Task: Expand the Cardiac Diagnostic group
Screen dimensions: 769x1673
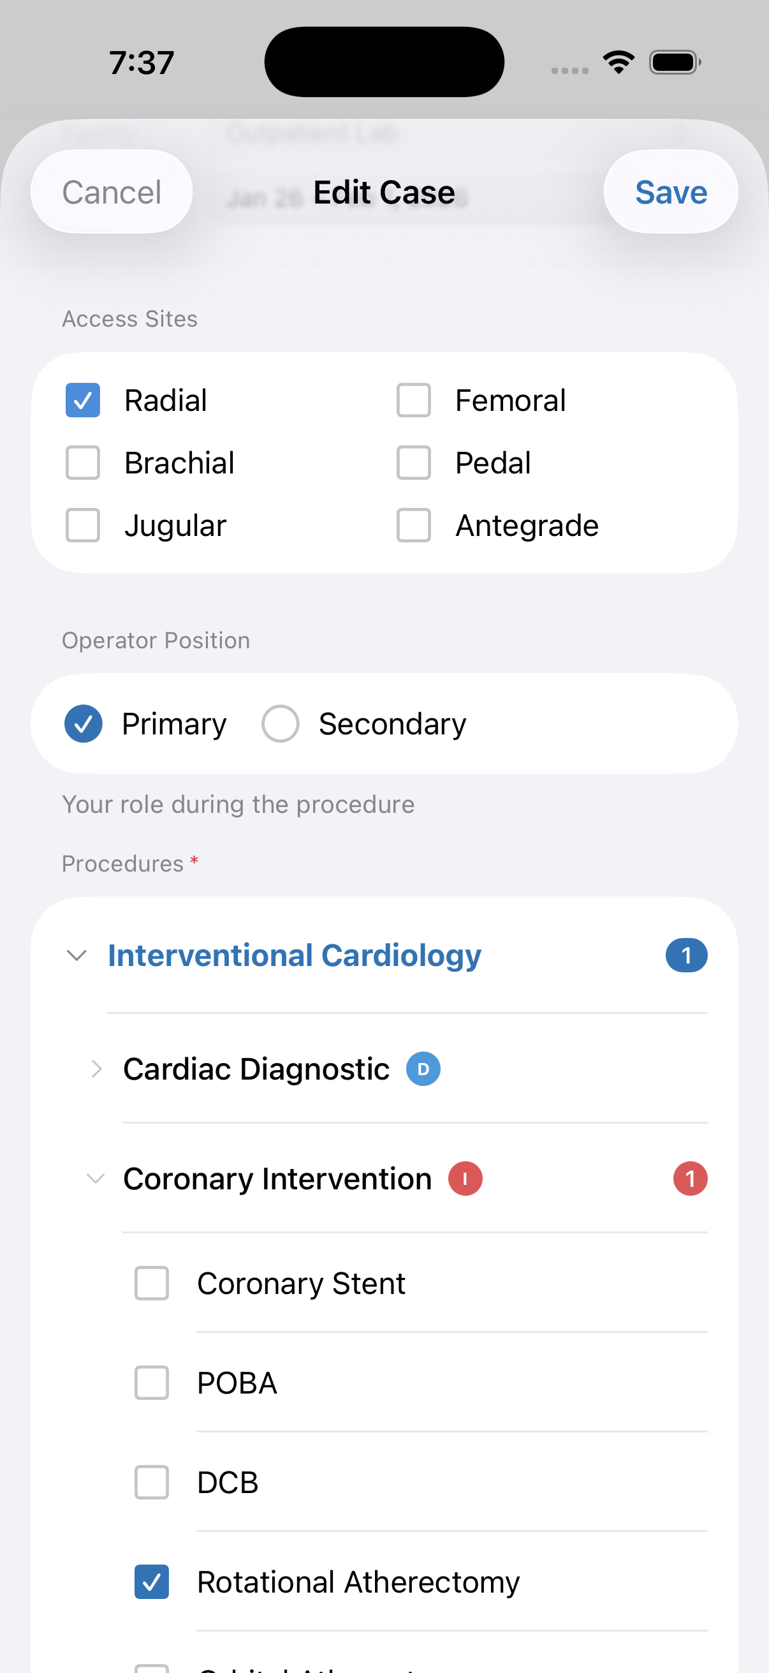Action: [97, 1069]
